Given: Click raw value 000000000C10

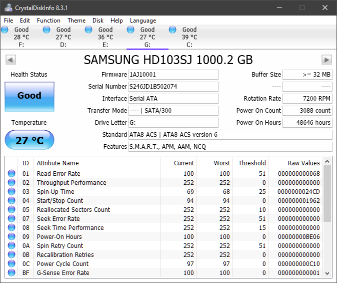Looking at the screenshot, I should point(298,263).
